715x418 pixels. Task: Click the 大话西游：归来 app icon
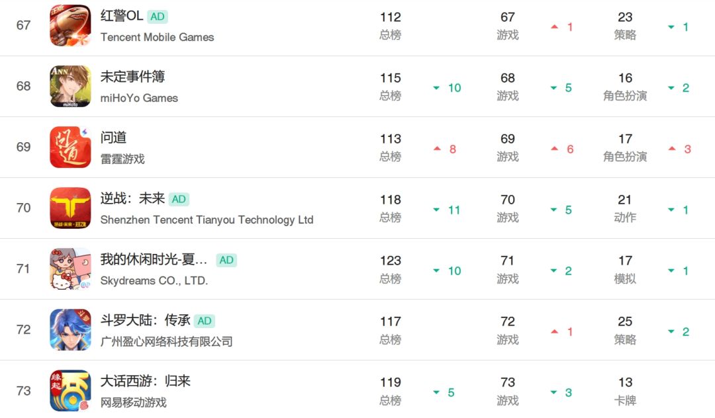tap(70, 391)
